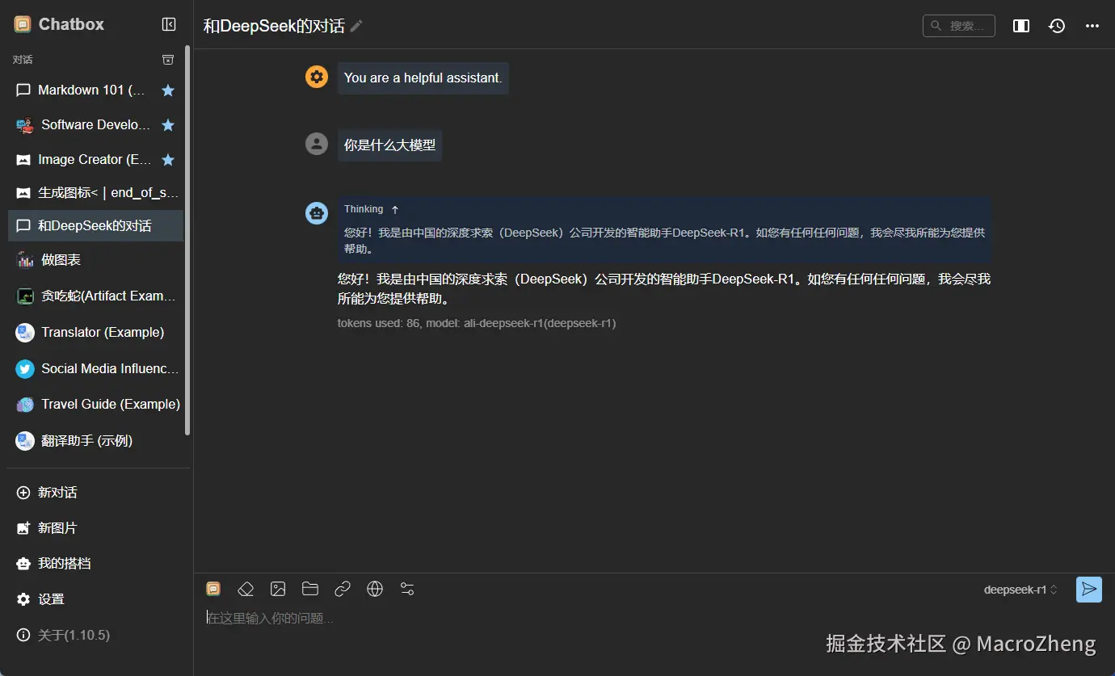Screen dimensions: 1115x676
Task: Click the Chatbox icon in input toolbar
Action: [213, 589]
